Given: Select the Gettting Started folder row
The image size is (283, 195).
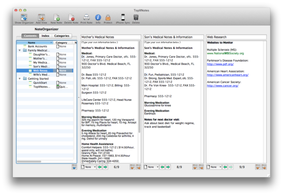Looking at the screenshot, I should [x=38, y=79].
